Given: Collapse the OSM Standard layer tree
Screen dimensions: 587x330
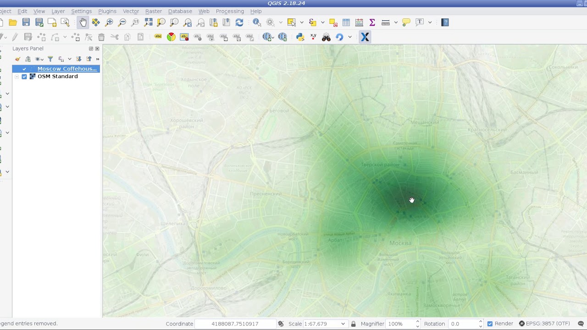Looking at the screenshot, I should (17, 77).
